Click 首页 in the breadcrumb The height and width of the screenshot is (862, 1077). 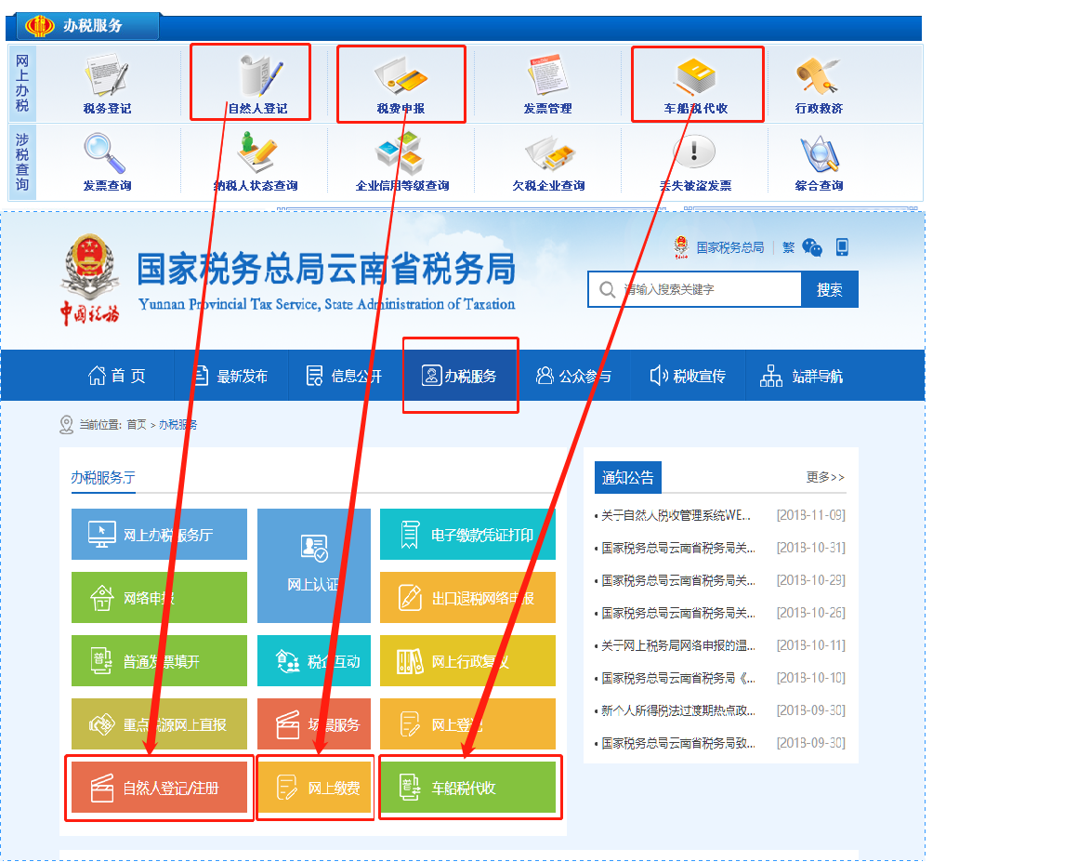136,425
